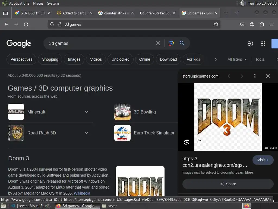278x209 pixels.
Task: Select the Unblocked filter chip
Action: point(120,59)
